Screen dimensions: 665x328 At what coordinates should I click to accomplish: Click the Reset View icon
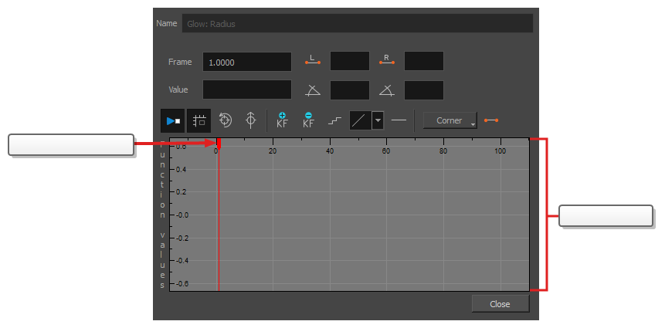coord(226,121)
